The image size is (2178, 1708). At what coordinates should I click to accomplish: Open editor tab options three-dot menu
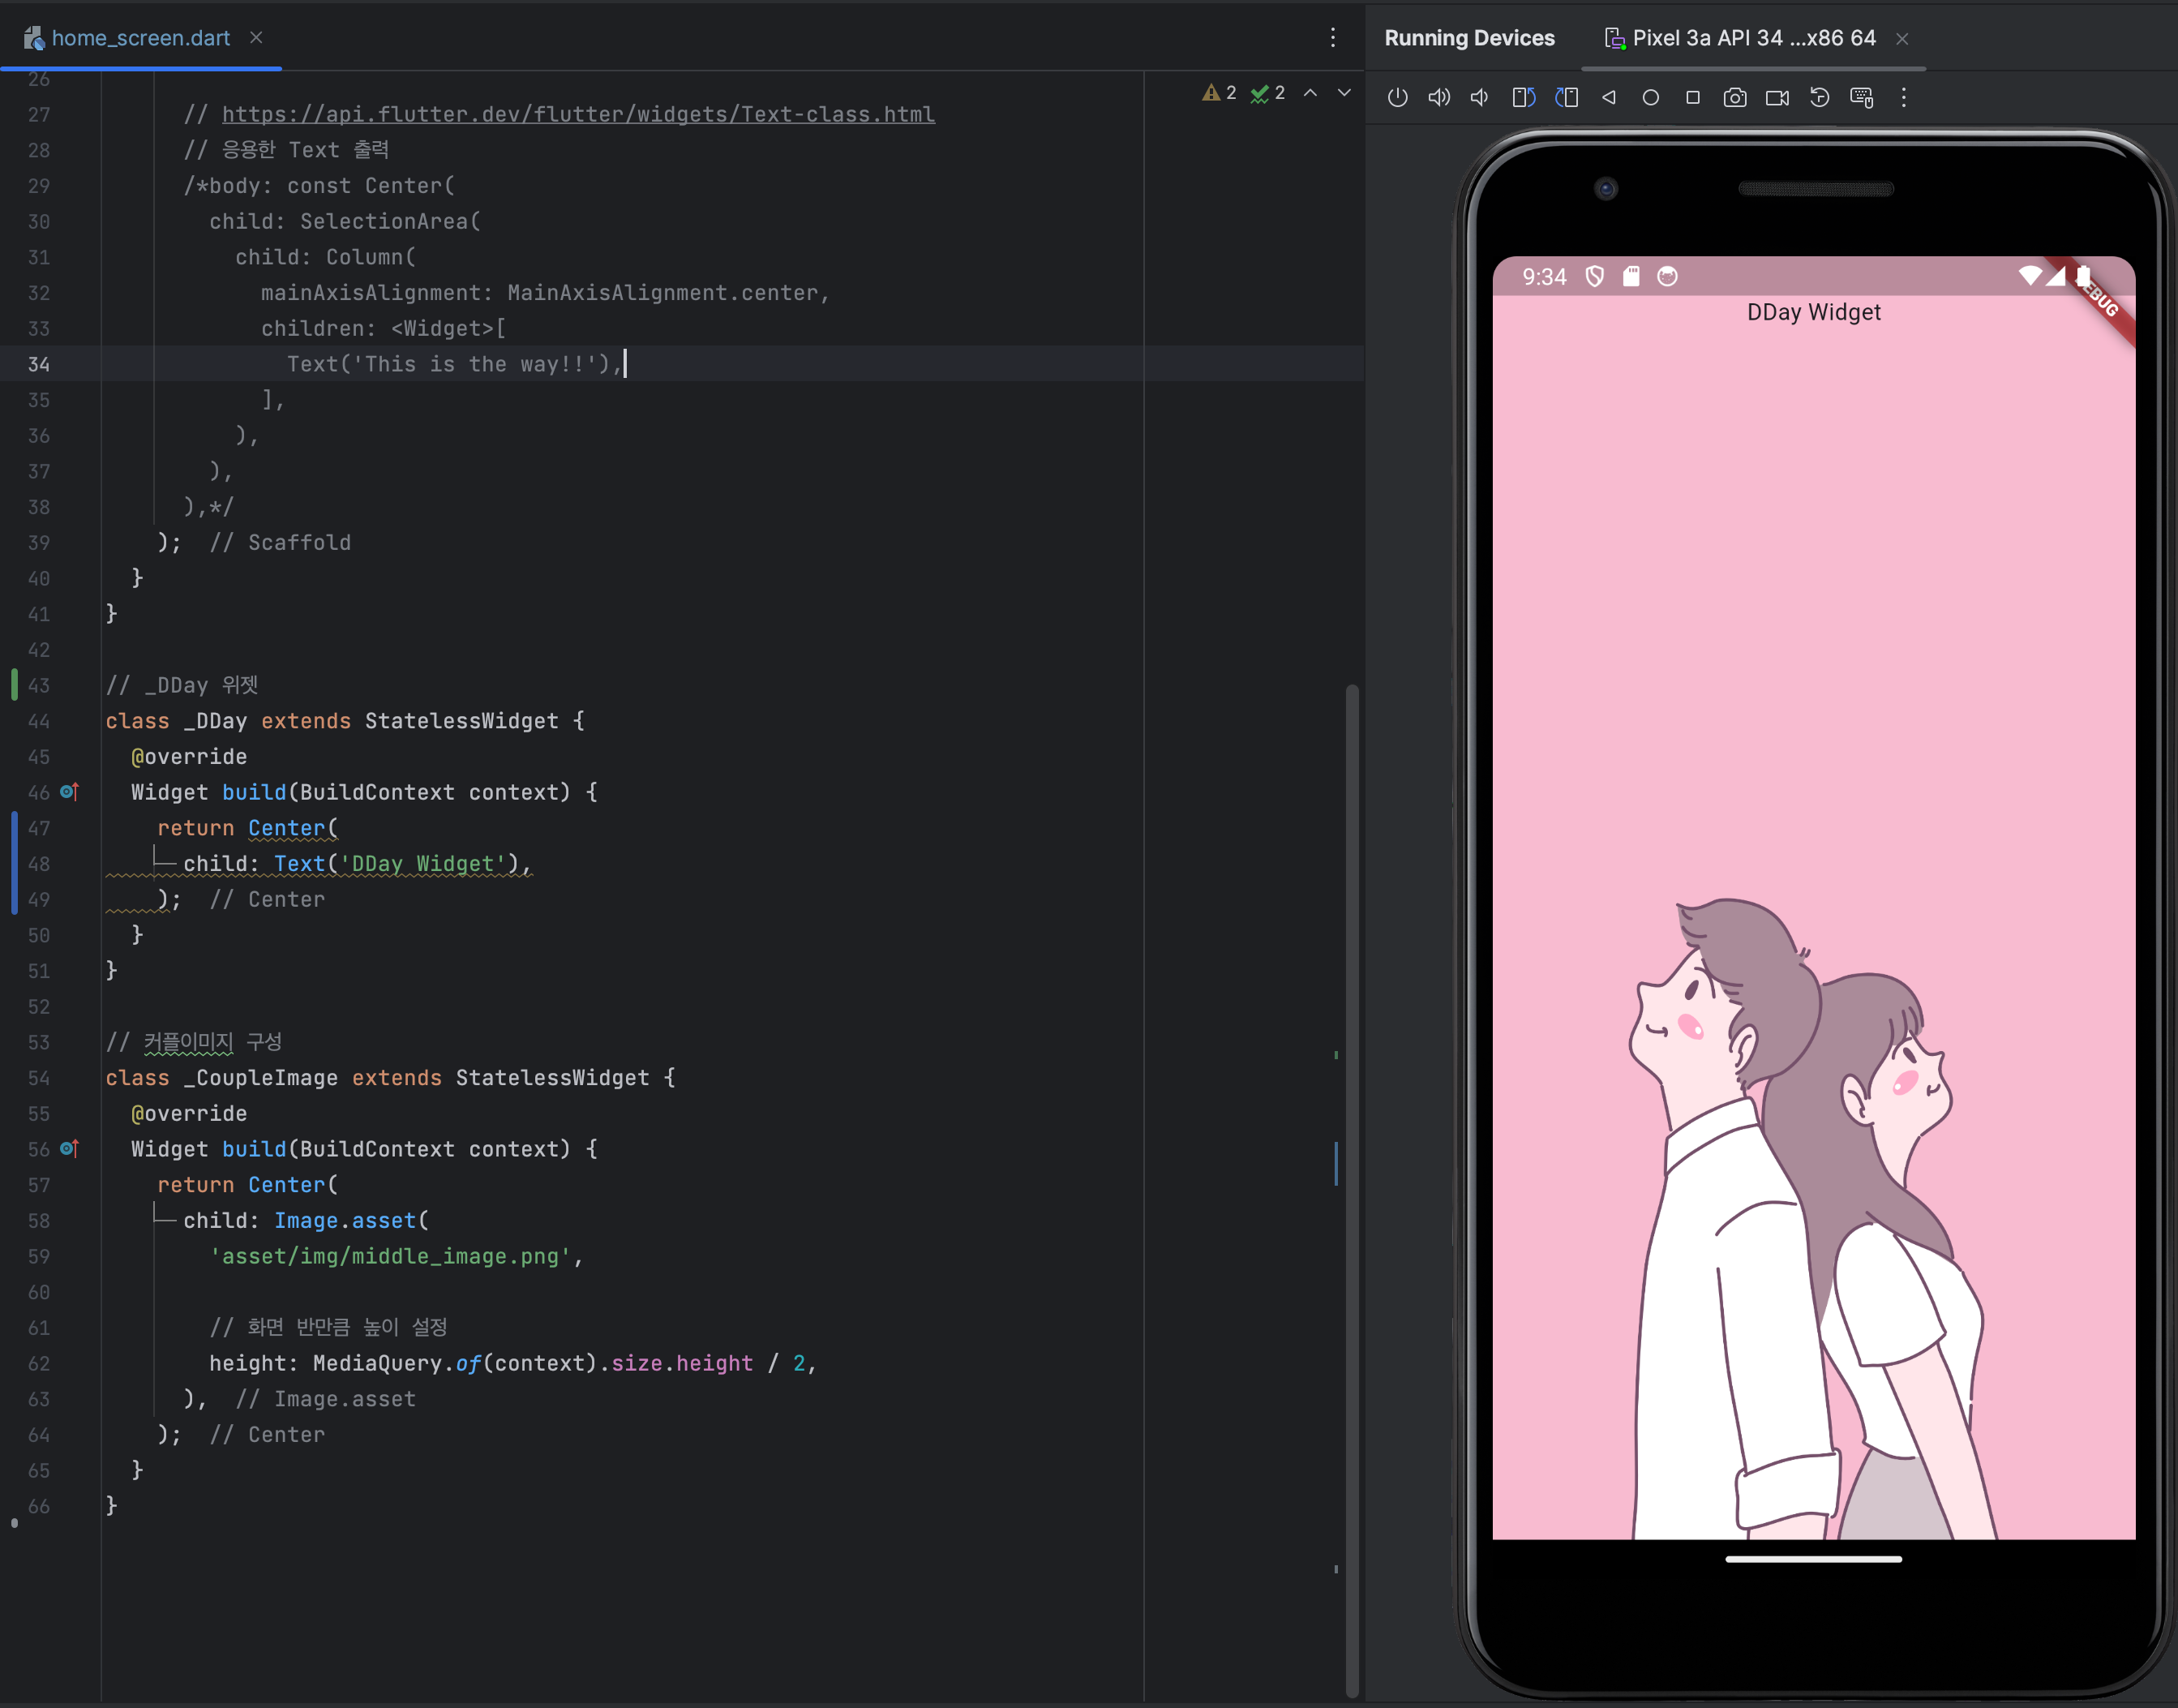[1332, 38]
